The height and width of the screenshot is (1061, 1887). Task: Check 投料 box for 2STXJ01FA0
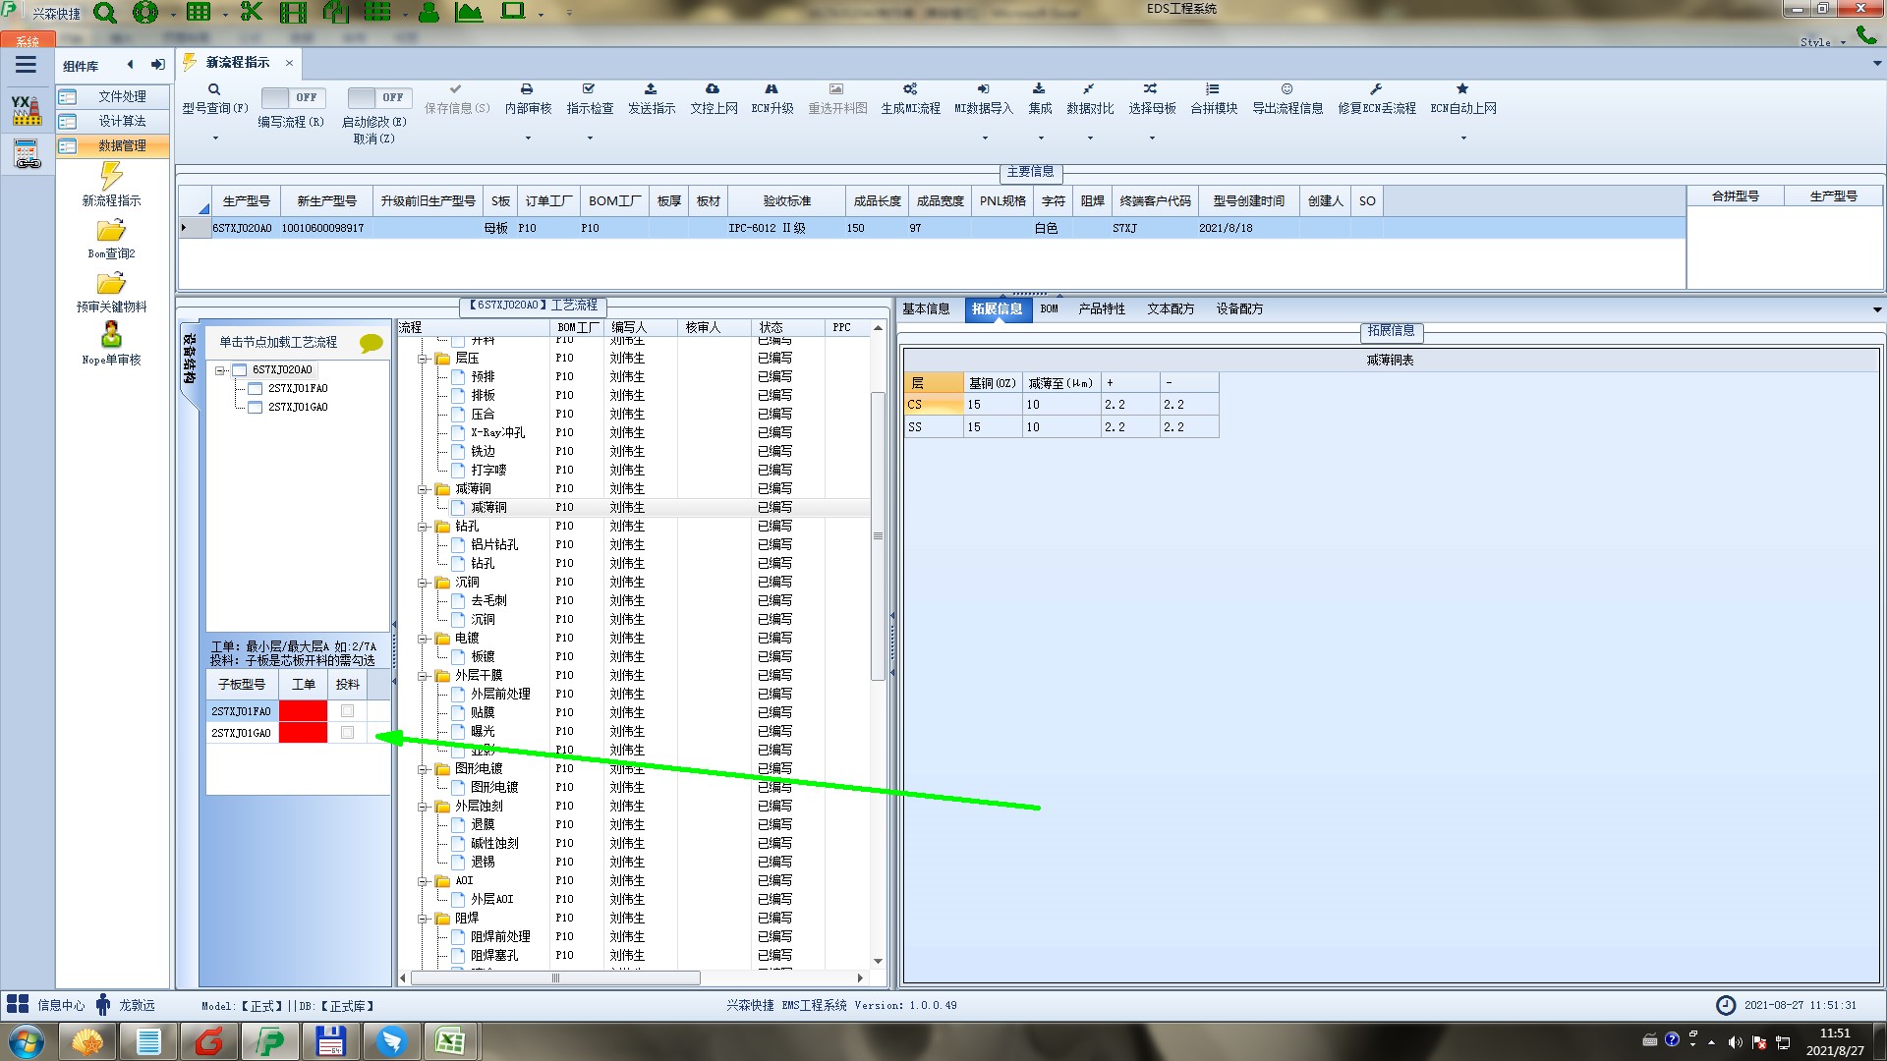click(347, 711)
